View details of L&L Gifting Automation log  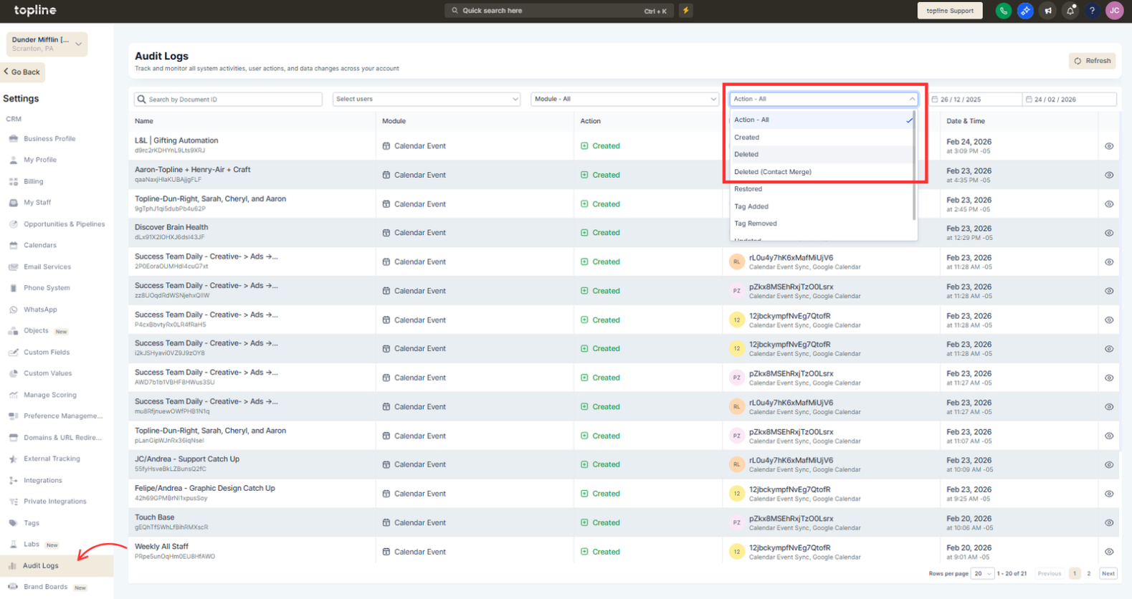1108,146
